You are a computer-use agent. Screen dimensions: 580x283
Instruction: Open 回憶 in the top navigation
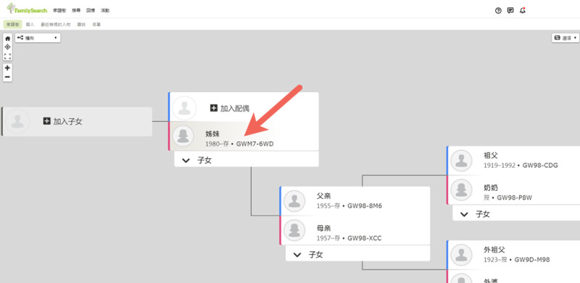[x=91, y=10]
